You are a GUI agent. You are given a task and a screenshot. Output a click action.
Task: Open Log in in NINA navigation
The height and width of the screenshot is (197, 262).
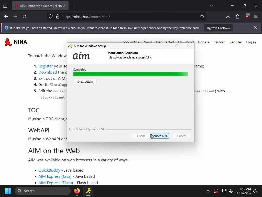pos(251,42)
